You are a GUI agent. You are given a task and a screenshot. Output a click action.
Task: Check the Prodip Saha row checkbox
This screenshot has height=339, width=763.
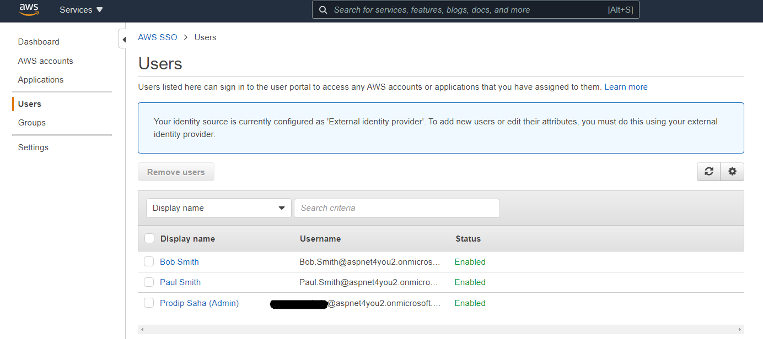click(x=149, y=303)
